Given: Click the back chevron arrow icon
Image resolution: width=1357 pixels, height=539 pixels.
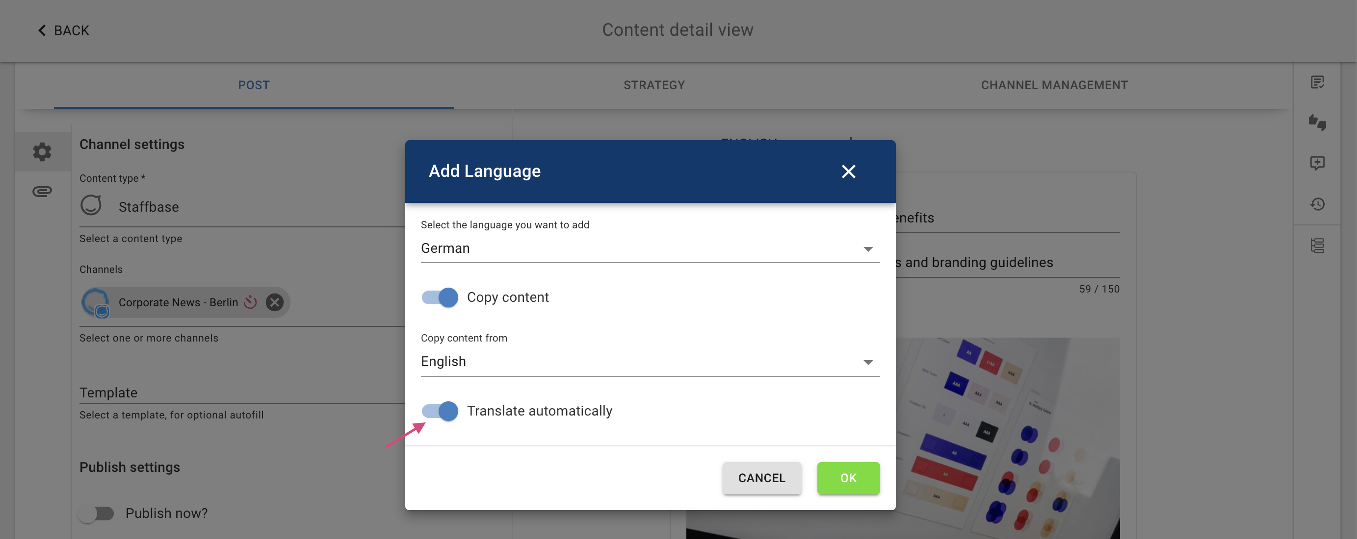Looking at the screenshot, I should coord(42,30).
